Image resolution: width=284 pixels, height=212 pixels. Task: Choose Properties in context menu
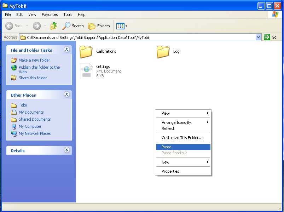coord(183,171)
